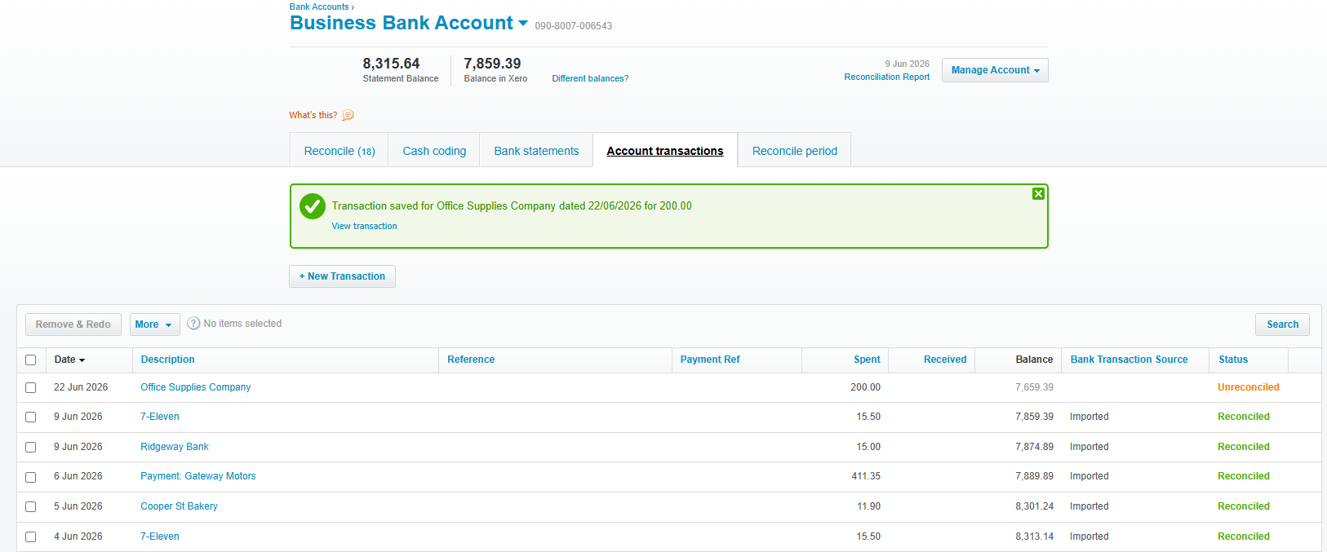Image resolution: width=1327 pixels, height=552 pixels.
Task: Click the Date column sort arrow
Action: coord(82,360)
